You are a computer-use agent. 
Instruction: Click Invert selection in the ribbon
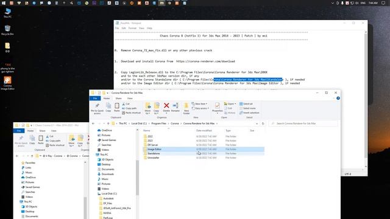[x=249, y=113]
